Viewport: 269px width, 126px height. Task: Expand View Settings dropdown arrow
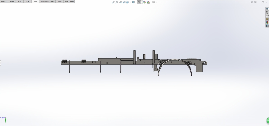(156, 2)
